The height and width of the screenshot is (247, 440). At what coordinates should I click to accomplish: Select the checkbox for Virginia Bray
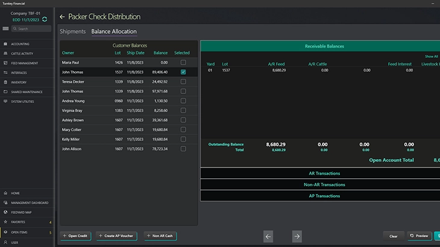183,110
